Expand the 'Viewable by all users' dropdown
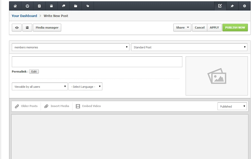 [40, 86]
